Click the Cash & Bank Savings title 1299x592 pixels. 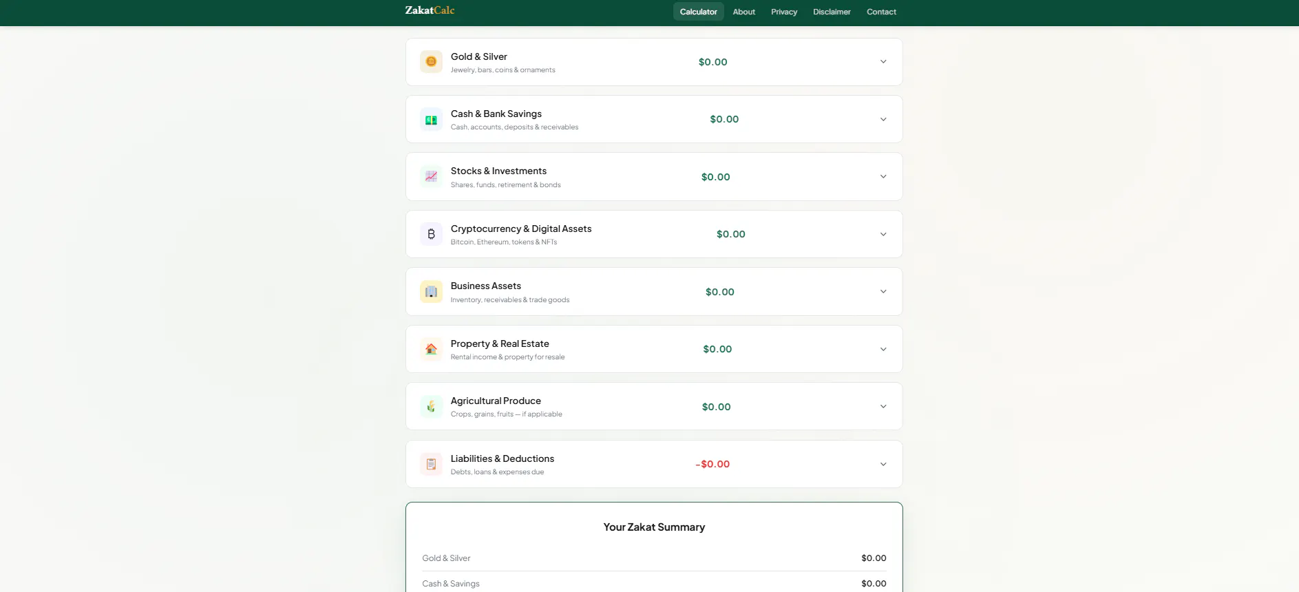[x=496, y=114]
